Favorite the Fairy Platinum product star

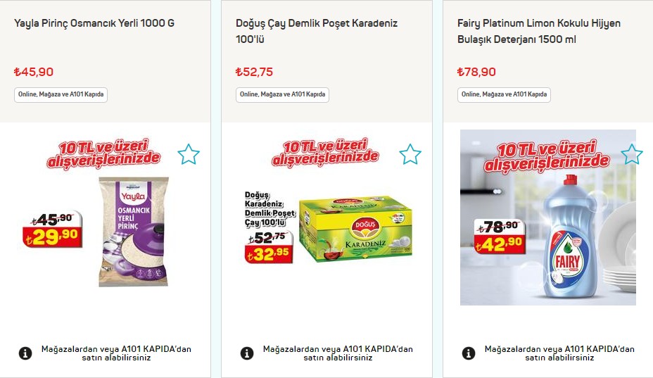tap(632, 154)
